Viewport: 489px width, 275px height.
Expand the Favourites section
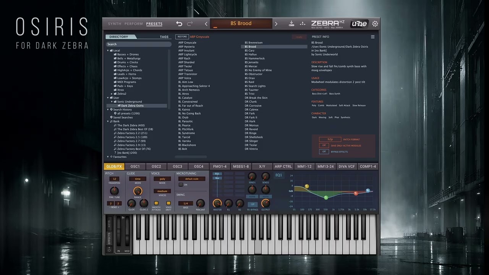(108, 157)
